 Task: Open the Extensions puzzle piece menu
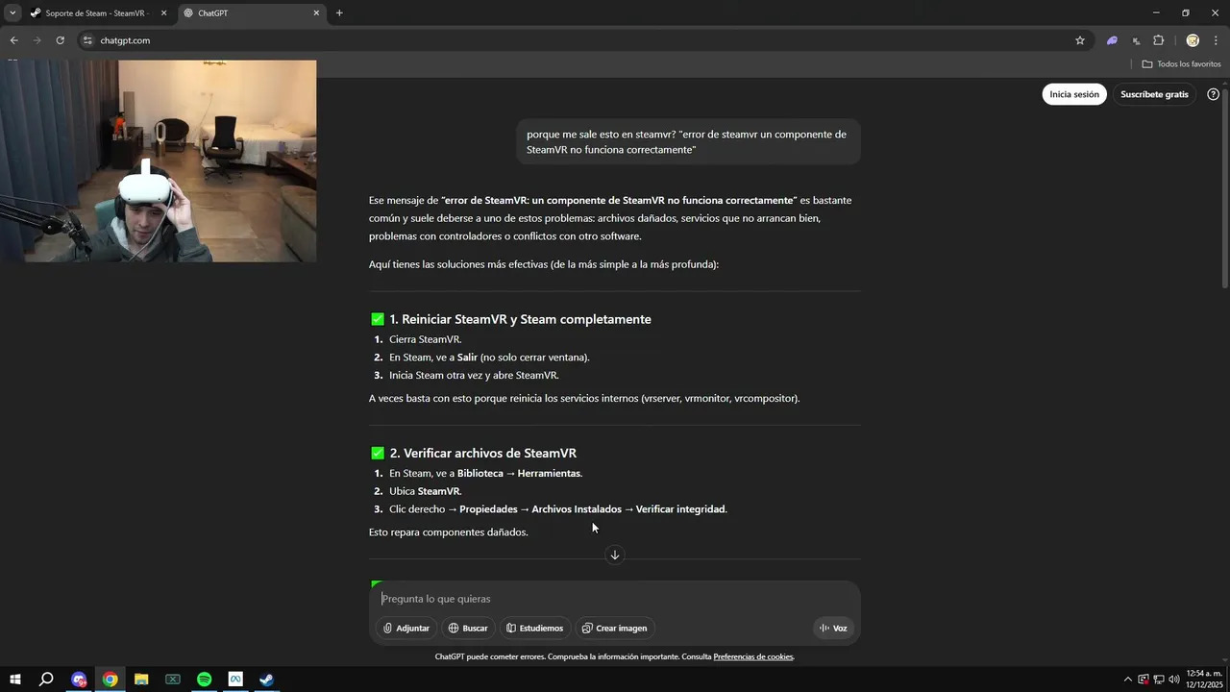pos(1158,40)
